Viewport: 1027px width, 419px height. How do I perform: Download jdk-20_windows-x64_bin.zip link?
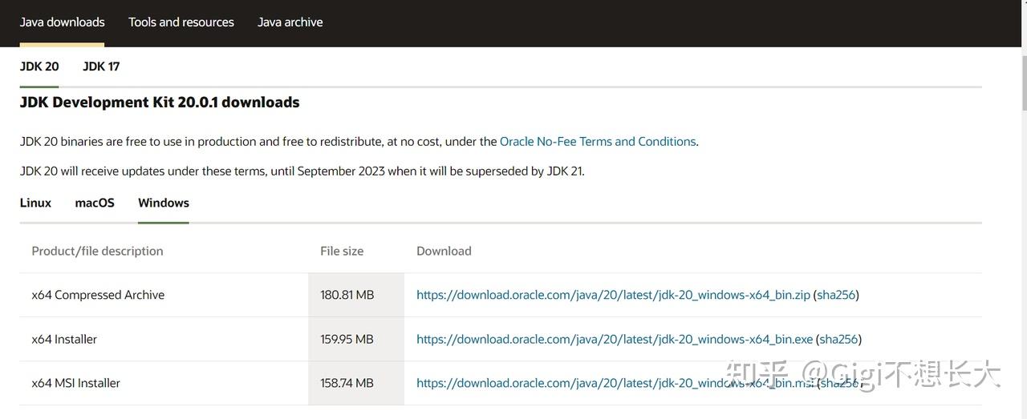coord(613,295)
